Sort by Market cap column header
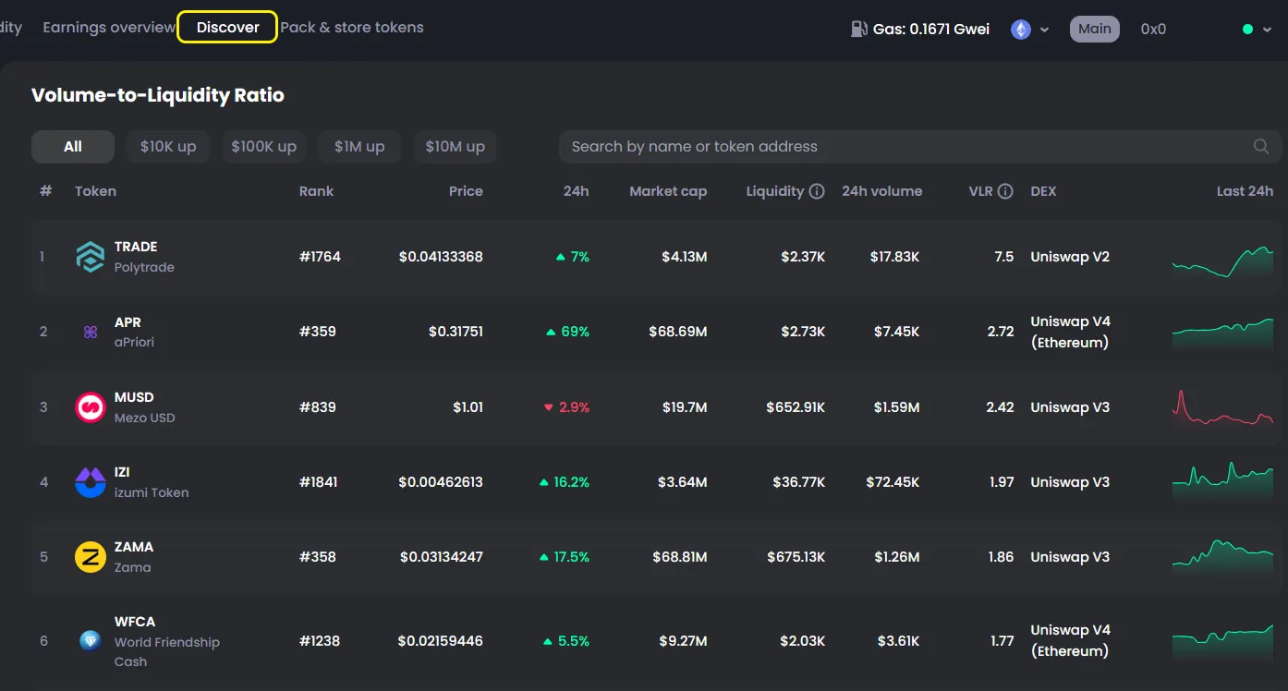Screen dimensions: 1288x691 tap(668, 191)
